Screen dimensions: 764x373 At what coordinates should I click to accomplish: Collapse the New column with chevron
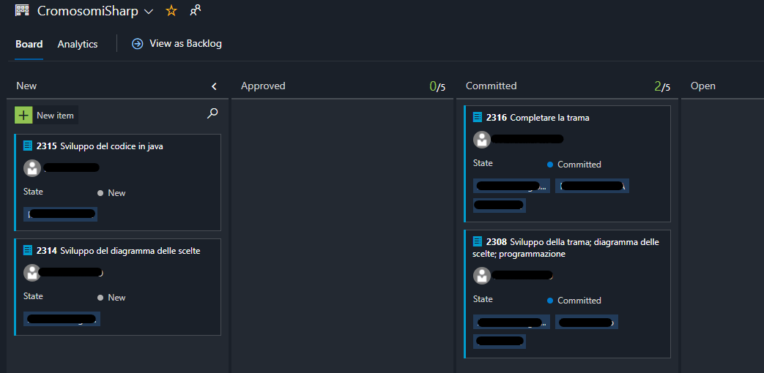coord(214,86)
